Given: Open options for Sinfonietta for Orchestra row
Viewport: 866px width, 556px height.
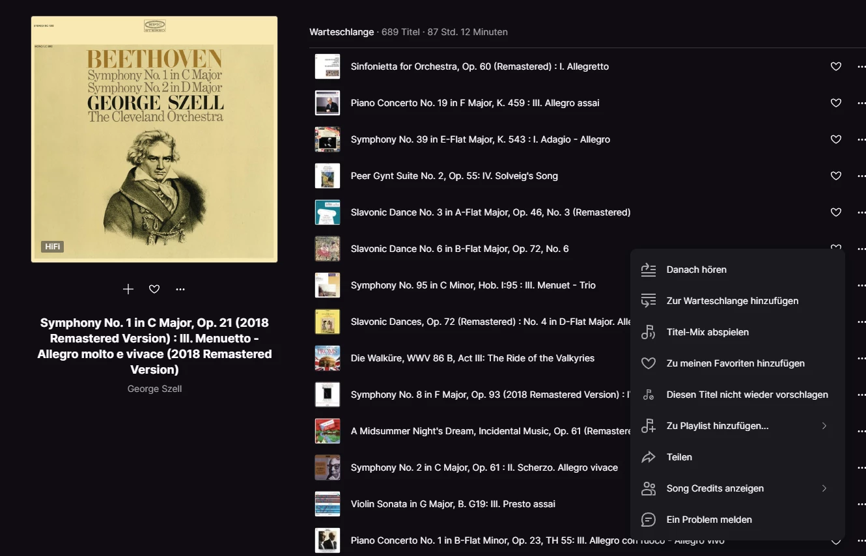Looking at the screenshot, I should [861, 66].
